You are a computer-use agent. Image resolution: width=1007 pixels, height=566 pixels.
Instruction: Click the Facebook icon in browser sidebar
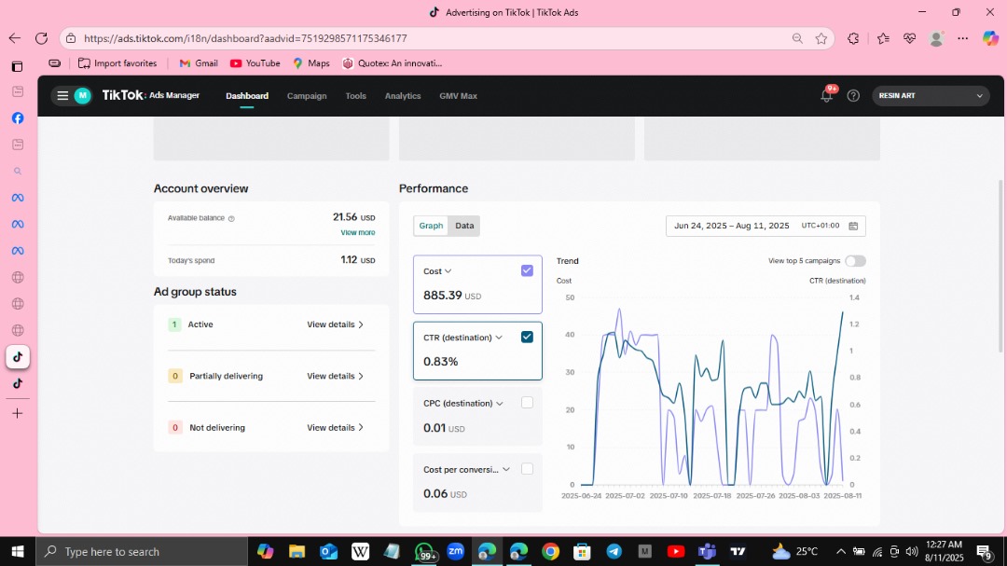tap(18, 117)
